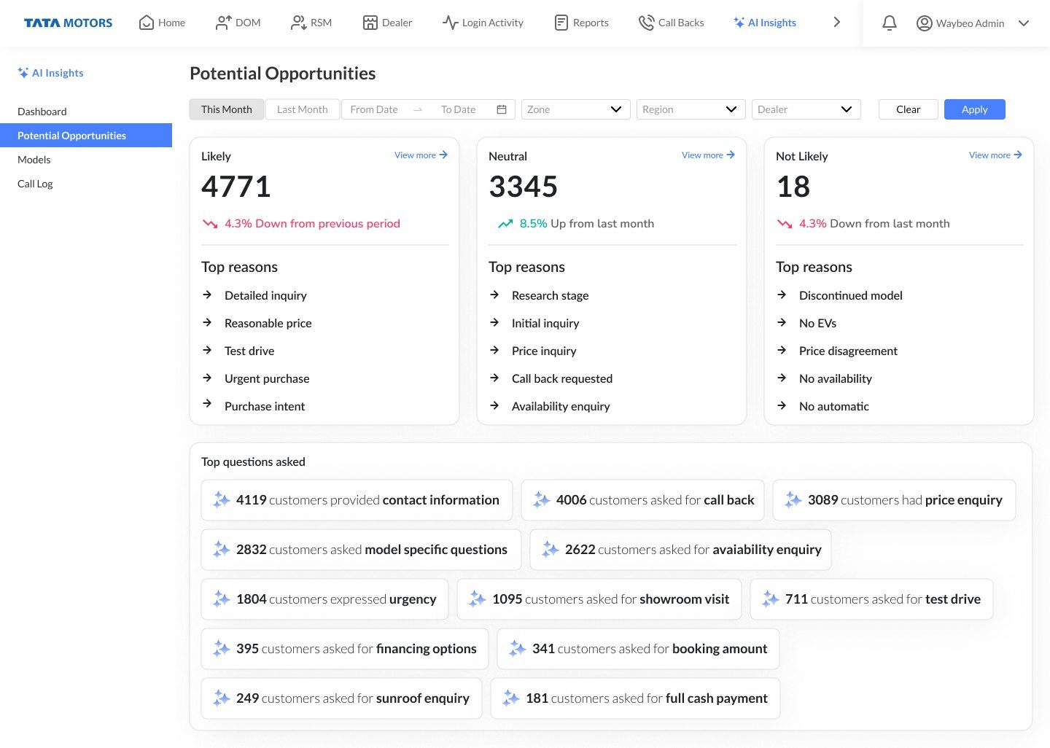Click the notification bell icon
Screen dimensions: 1050x748
[x=889, y=23]
